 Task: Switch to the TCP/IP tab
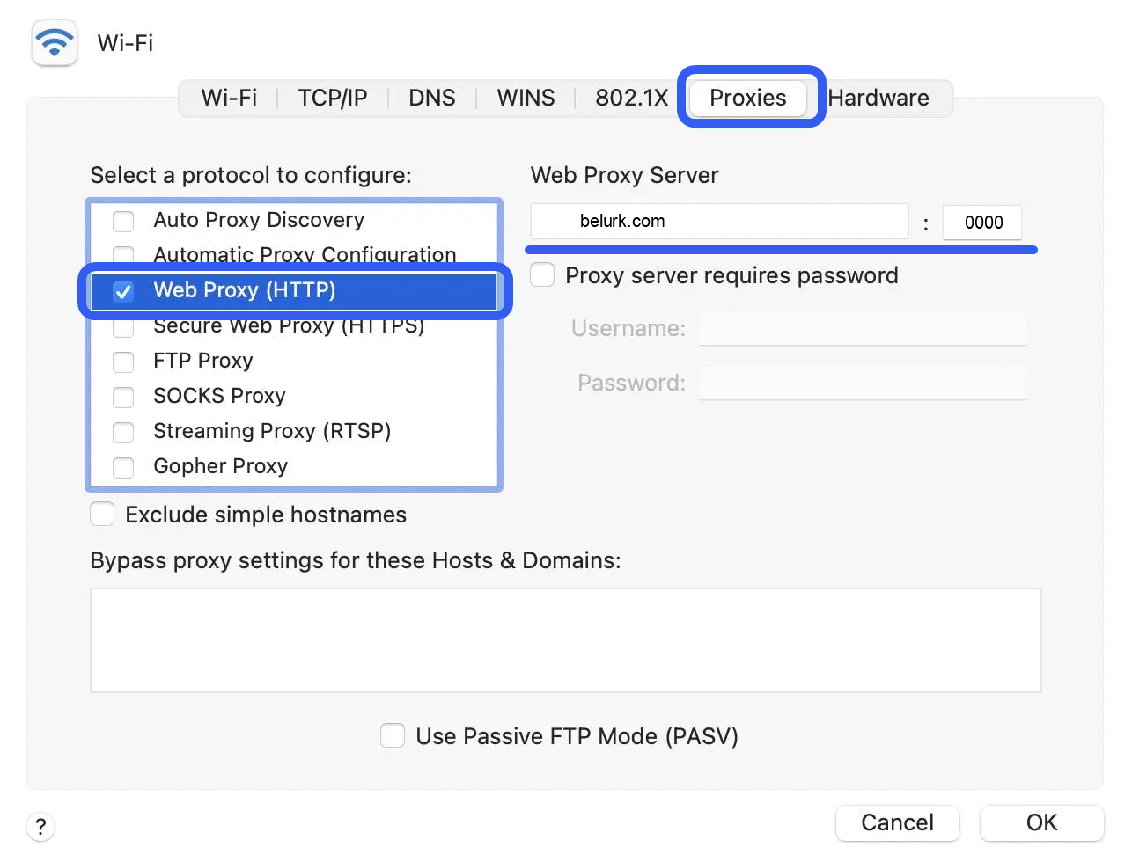pos(333,98)
